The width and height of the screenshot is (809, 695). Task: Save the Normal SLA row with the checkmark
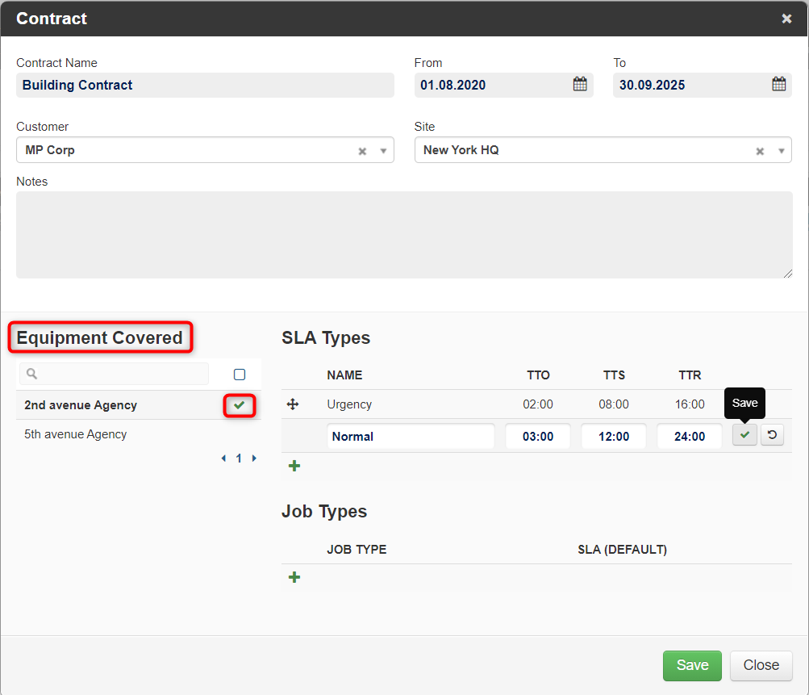pos(744,435)
